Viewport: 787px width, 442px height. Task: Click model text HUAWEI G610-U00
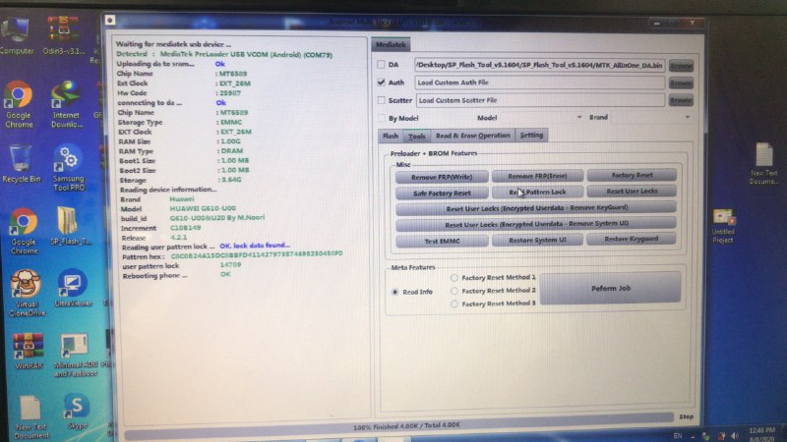[203, 208]
